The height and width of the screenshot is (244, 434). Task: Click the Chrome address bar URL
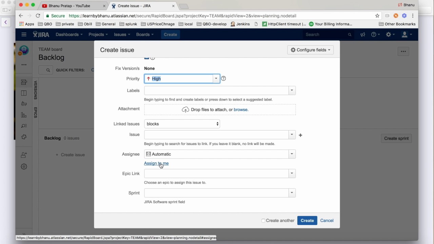[x=182, y=16]
